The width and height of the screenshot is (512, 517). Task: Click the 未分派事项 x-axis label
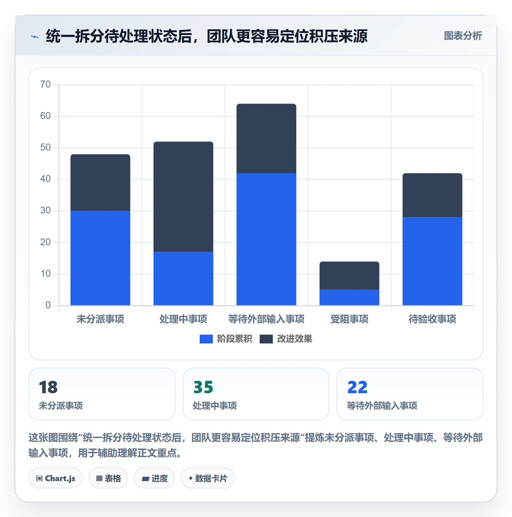(x=100, y=319)
